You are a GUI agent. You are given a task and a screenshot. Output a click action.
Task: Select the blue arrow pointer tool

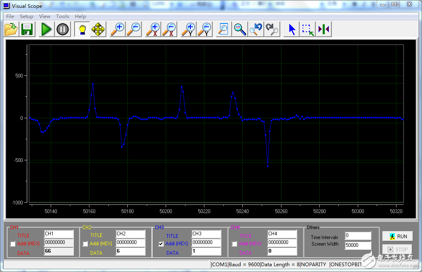(x=292, y=29)
